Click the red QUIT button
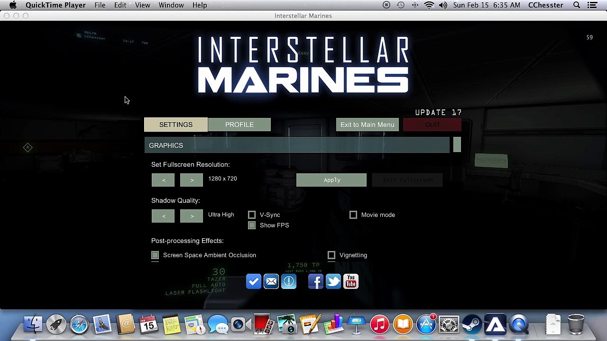 432,125
